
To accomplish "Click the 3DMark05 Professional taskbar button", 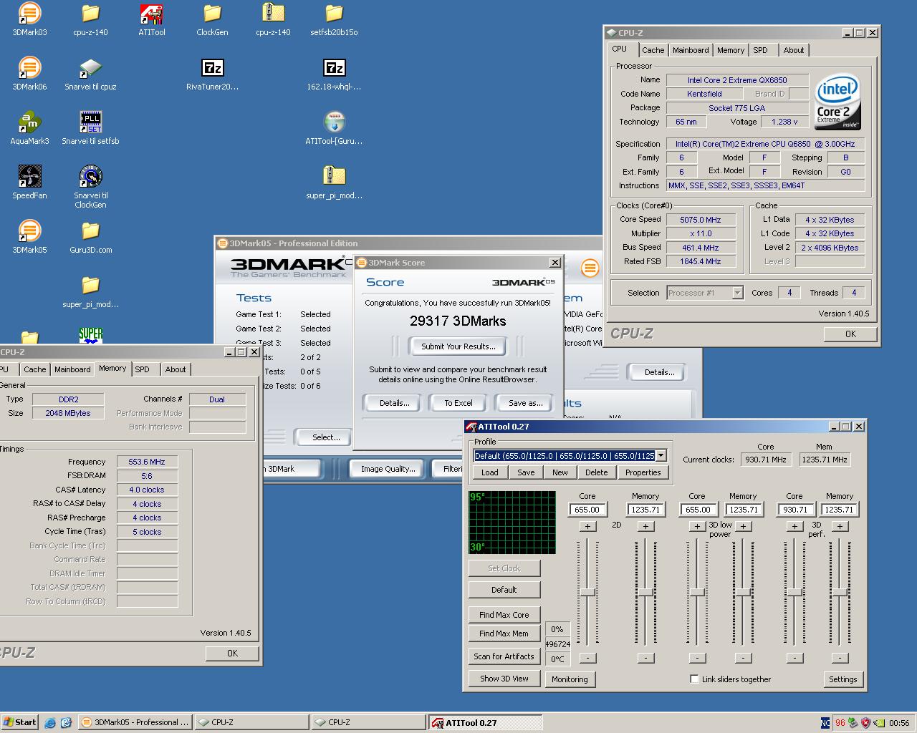I will 135,722.
